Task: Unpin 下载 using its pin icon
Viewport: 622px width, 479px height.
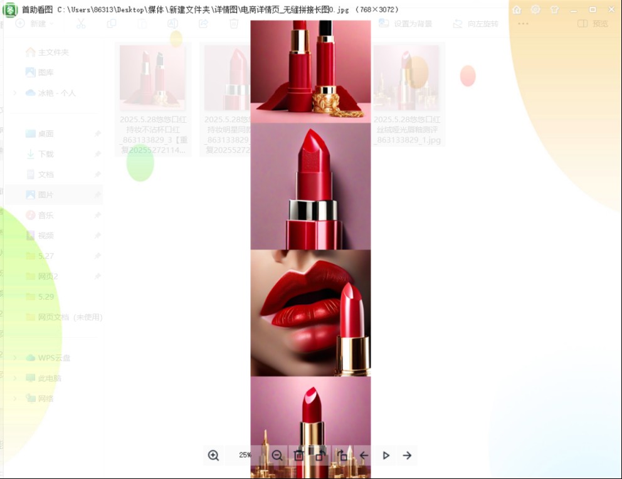Action: (x=98, y=154)
